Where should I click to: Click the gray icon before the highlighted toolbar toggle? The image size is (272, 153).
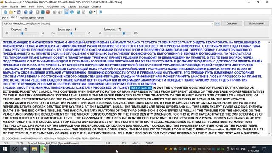[60, 12]
